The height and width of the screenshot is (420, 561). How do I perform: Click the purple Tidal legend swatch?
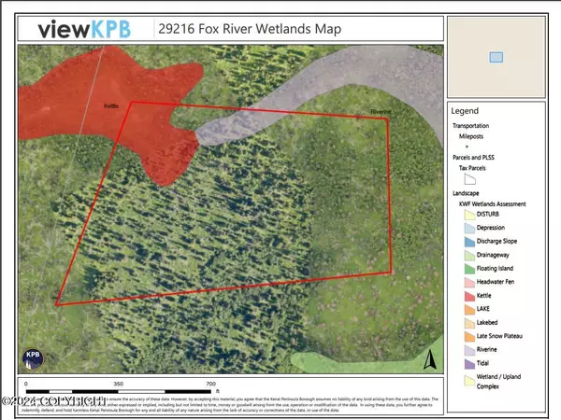(x=467, y=362)
